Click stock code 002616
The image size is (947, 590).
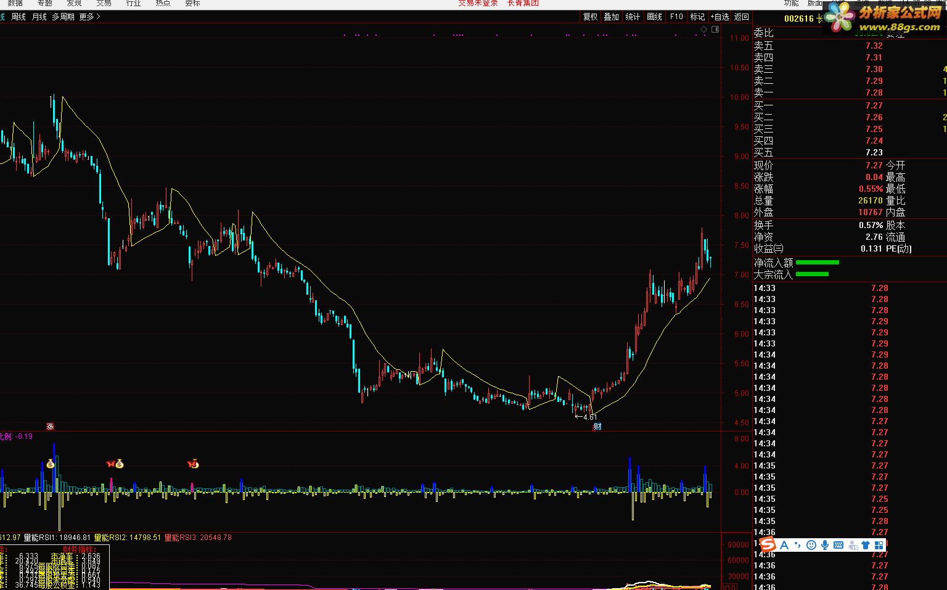click(799, 18)
